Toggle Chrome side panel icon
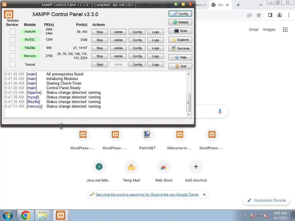Screen dimensions: 295x221 point(270,15)
